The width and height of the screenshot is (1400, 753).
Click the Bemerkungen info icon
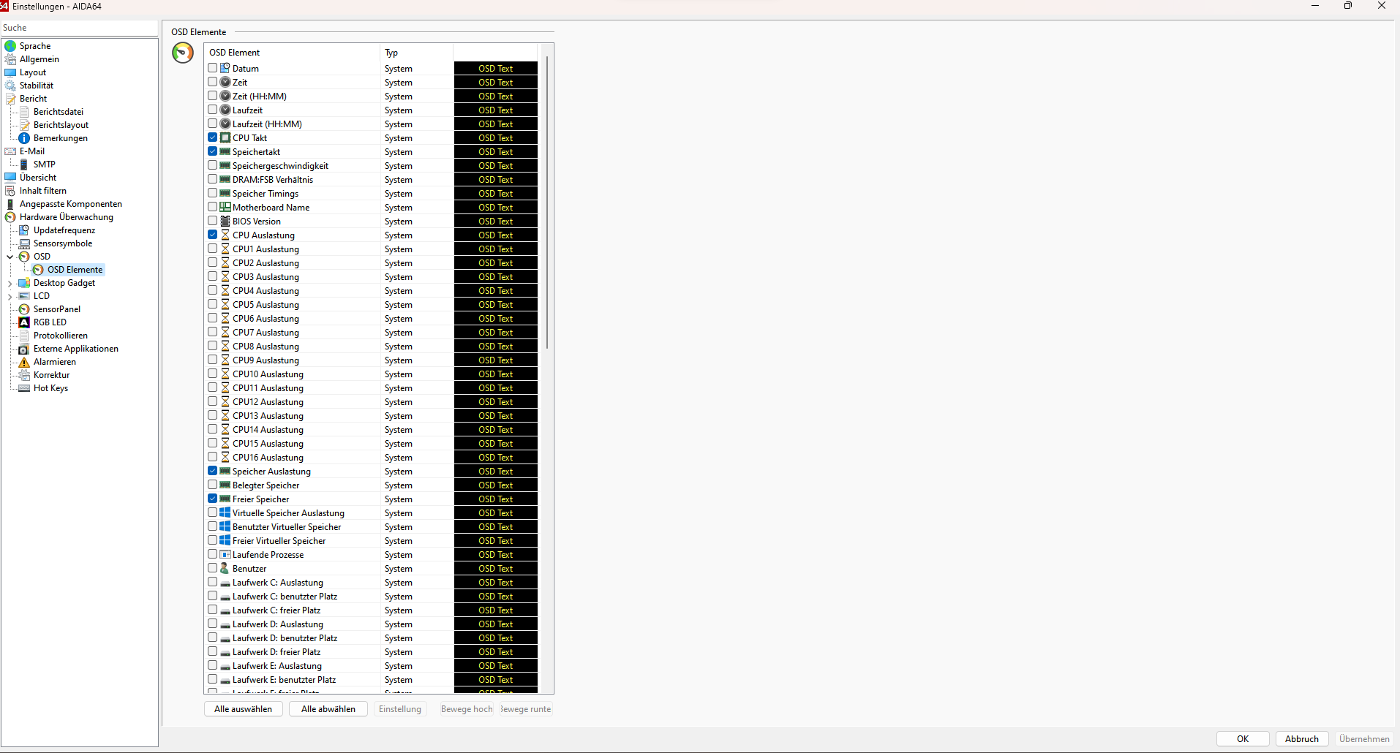[24, 138]
